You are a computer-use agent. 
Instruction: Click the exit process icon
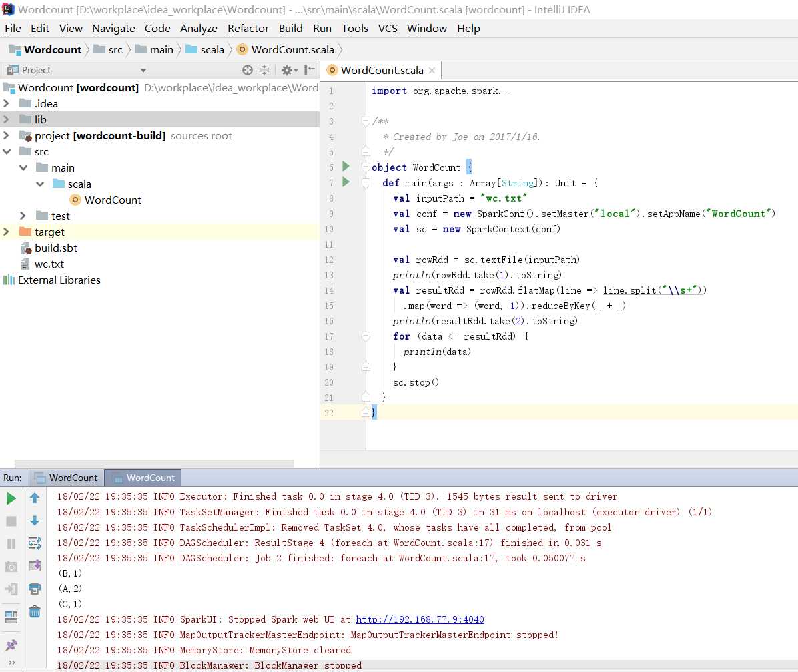coord(11,589)
